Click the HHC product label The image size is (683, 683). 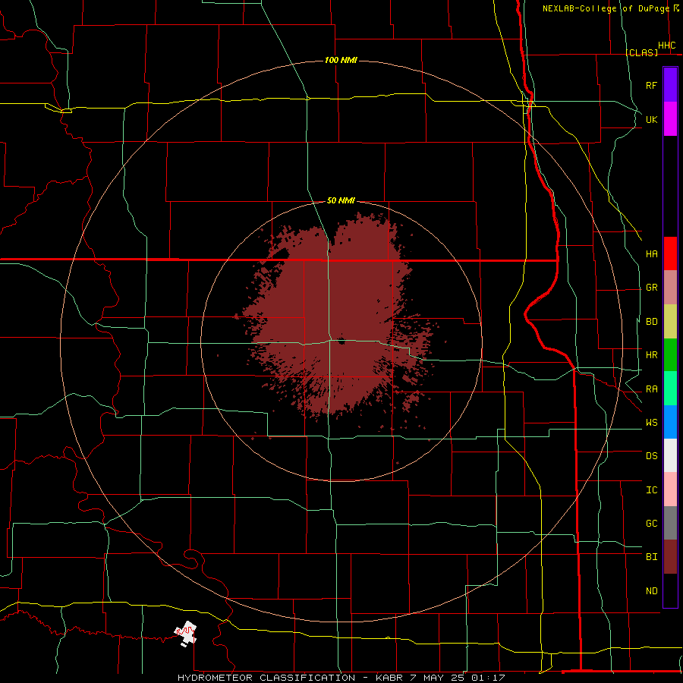666,46
